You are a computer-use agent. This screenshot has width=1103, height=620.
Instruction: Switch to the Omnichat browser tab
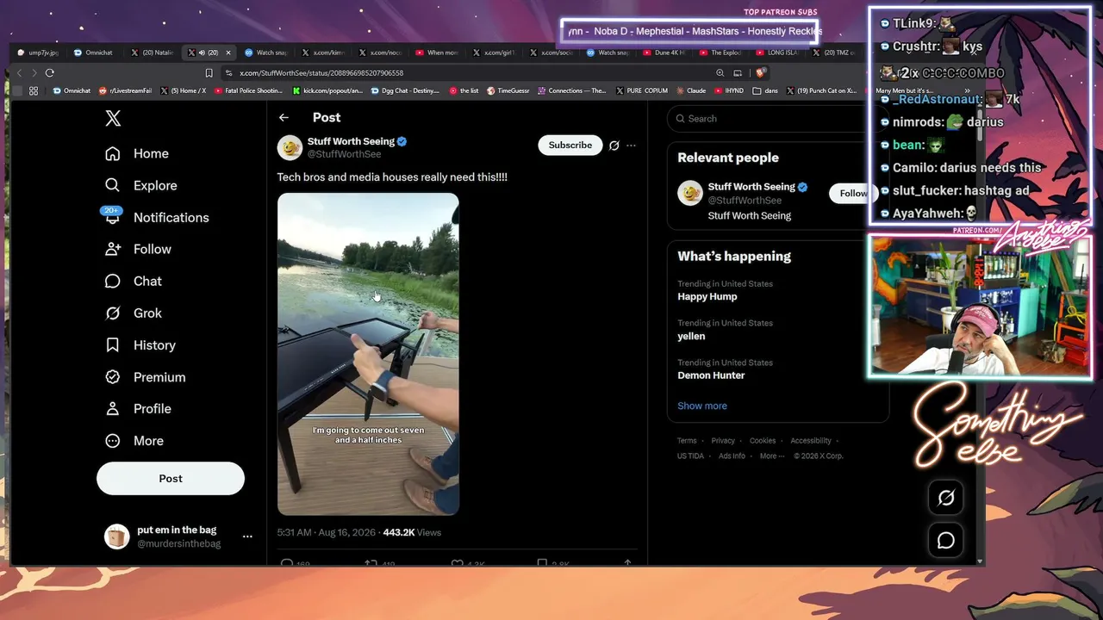click(93, 53)
